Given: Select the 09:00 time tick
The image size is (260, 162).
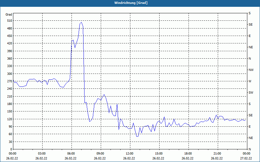Looking at the screenshot, I should [101, 153].
